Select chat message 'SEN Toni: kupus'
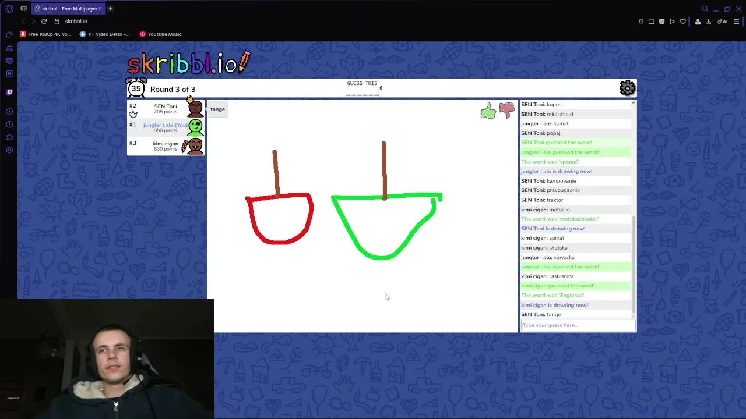The height and width of the screenshot is (419, 746). coord(541,104)
